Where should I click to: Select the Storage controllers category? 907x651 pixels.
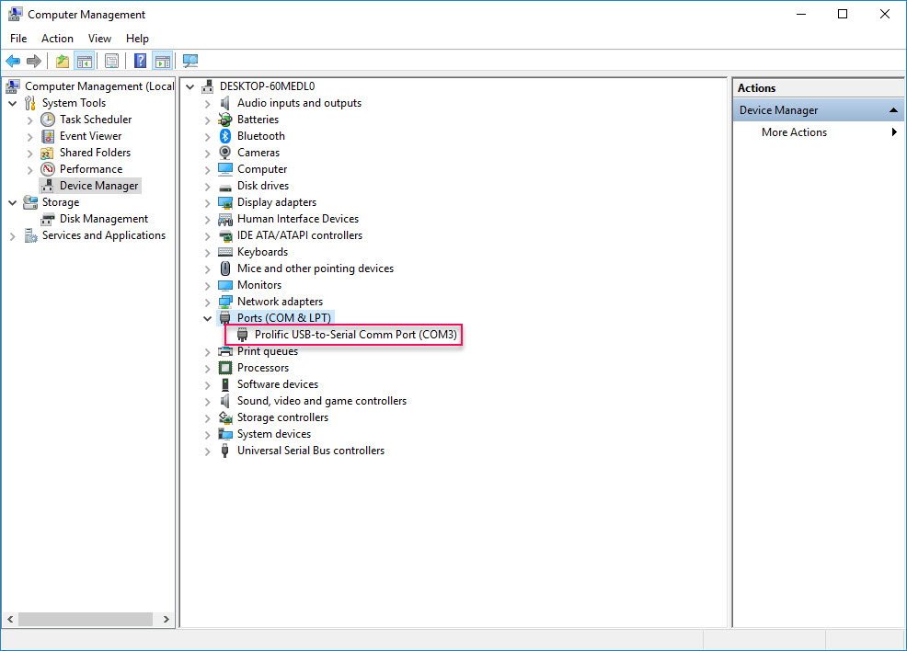coord(282,417)
